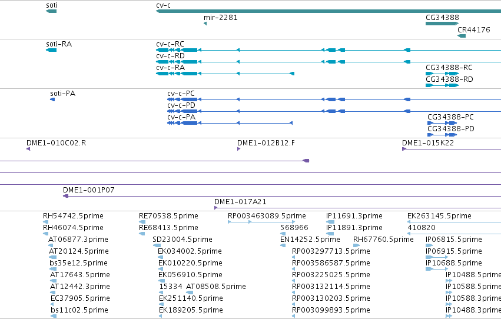Click the 410820 EST feature
The width and height of the screenshot is (501, 319).
[454, 234]
